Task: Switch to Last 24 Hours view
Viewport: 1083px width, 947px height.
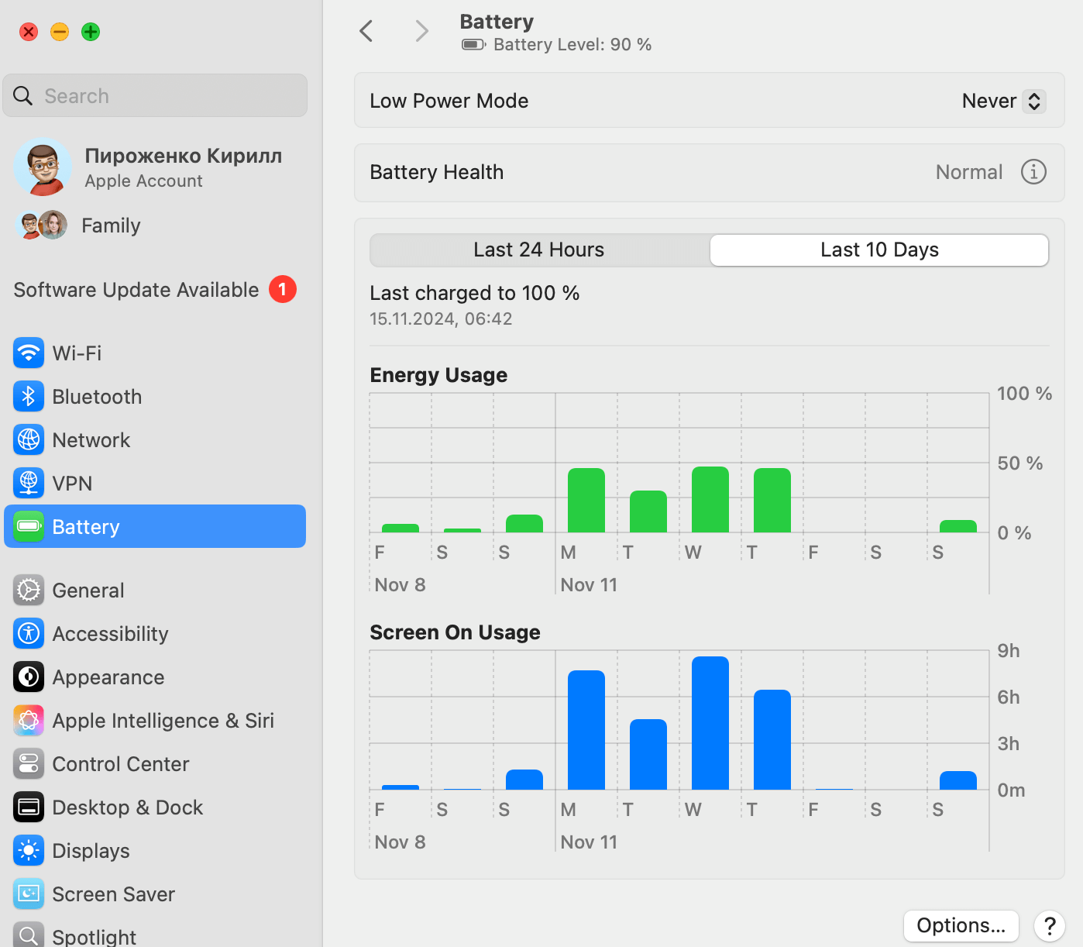Action: point(539,250)
